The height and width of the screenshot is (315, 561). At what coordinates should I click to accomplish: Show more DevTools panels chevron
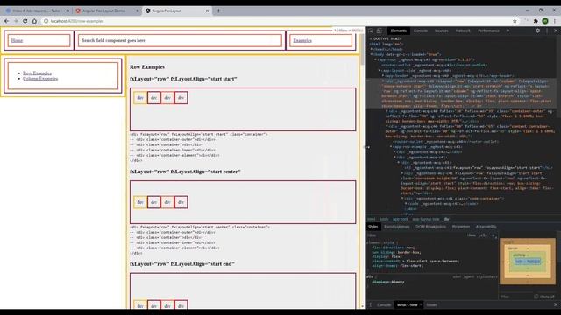pos(508,31)
